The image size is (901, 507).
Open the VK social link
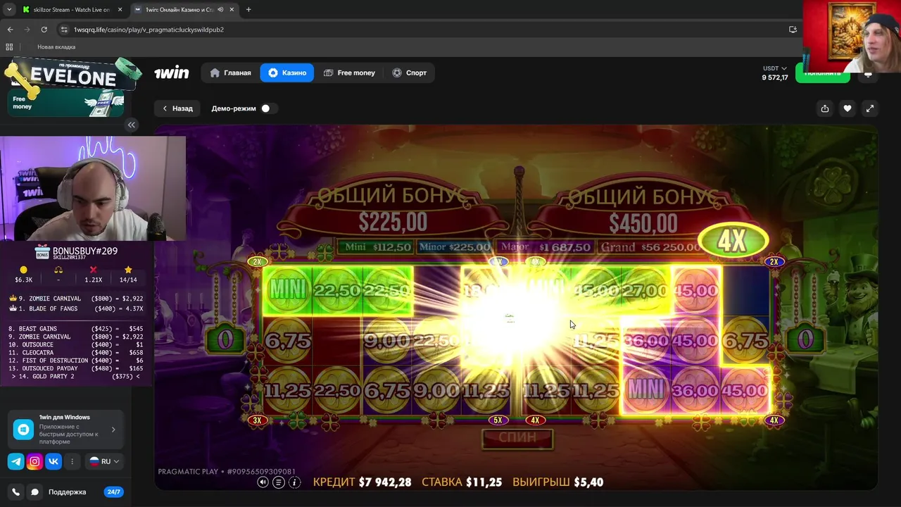tap(53, 462)
